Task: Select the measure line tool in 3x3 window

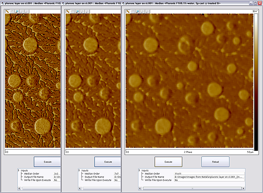Action: pos(7,11)
